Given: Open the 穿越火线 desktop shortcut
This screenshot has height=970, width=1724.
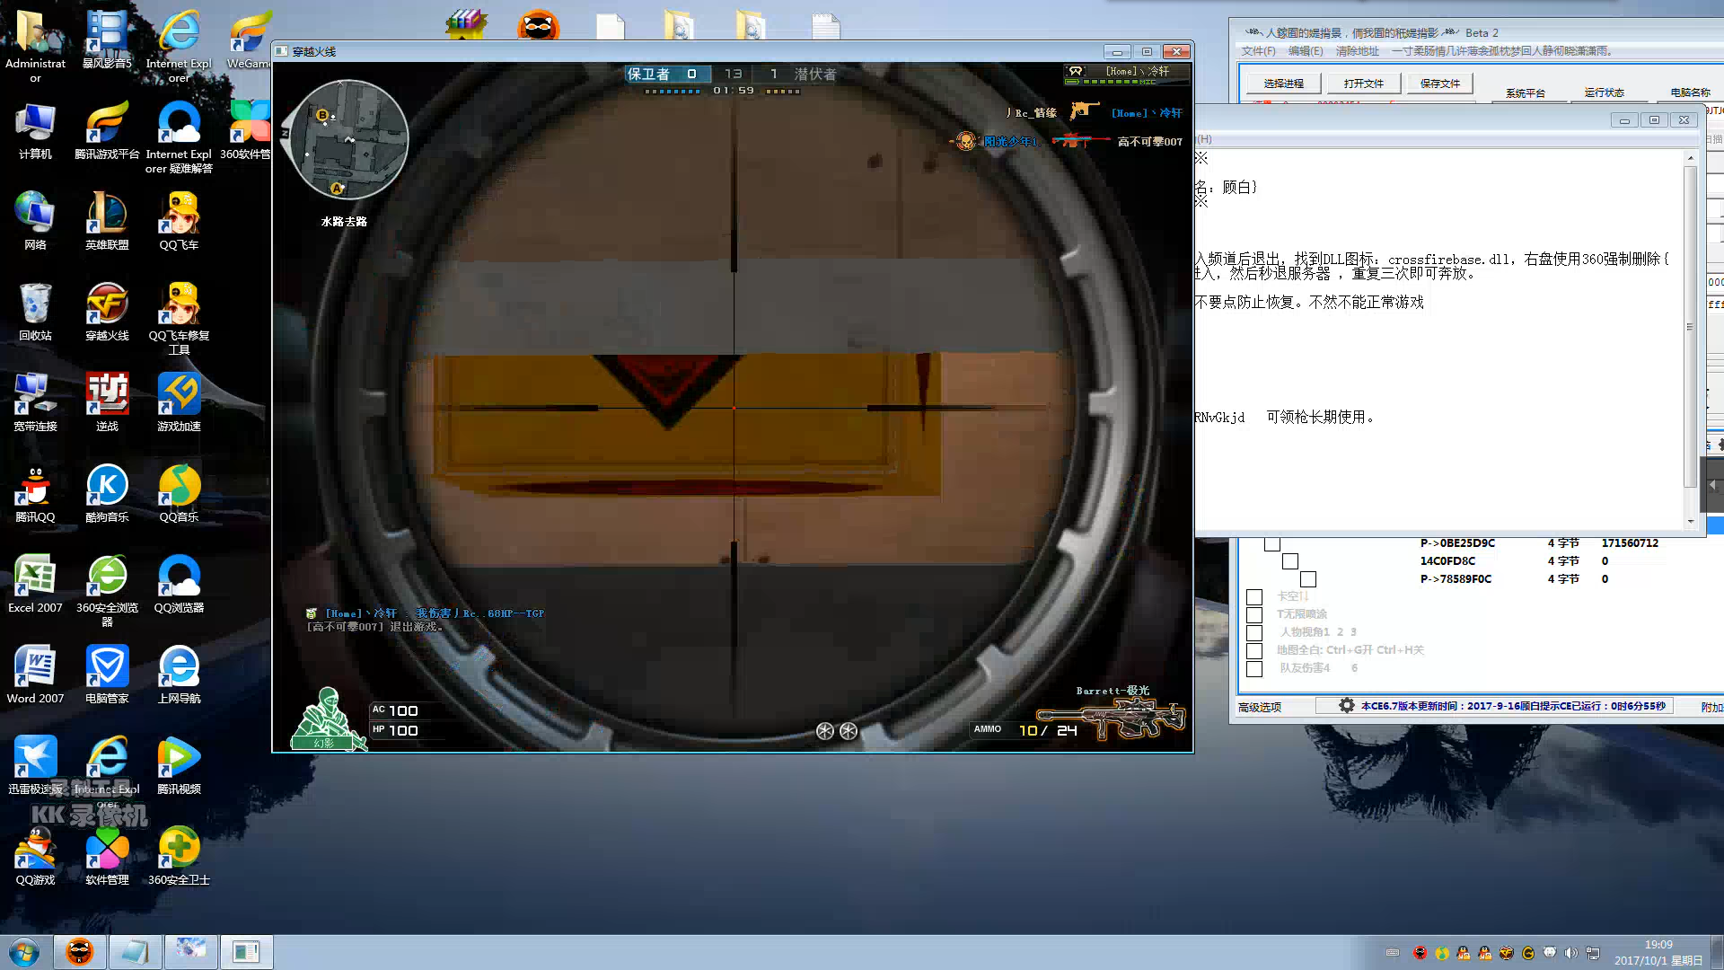Looking at the screenshot, I should click(107, 305).
